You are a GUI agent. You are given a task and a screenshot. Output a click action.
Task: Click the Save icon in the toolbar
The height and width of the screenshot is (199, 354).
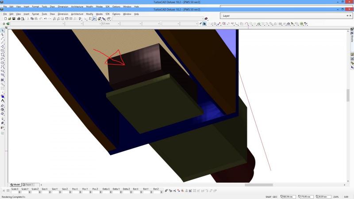14,19
